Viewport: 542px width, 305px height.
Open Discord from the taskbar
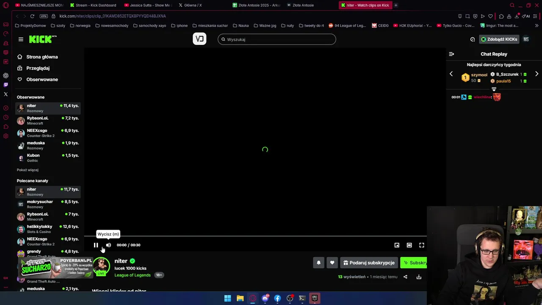coord(265,298)
